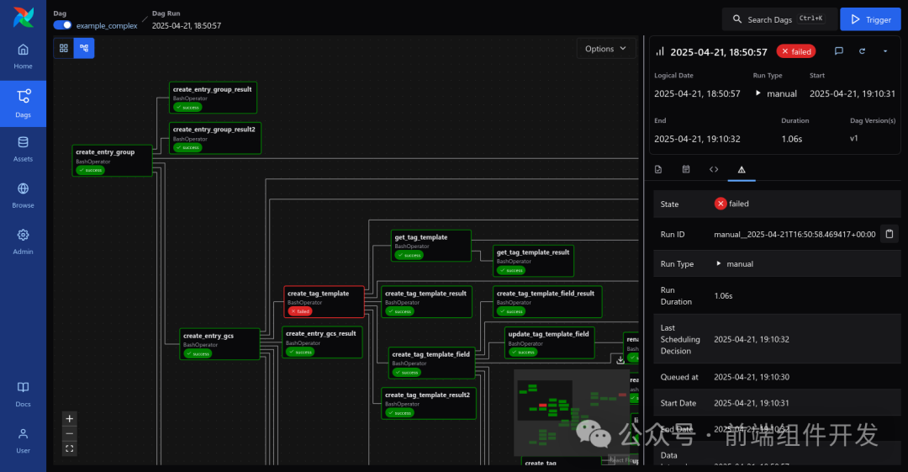Viewport: 908px width, 472px height.
Task: Zoom out of the graph
Action: 70,434
